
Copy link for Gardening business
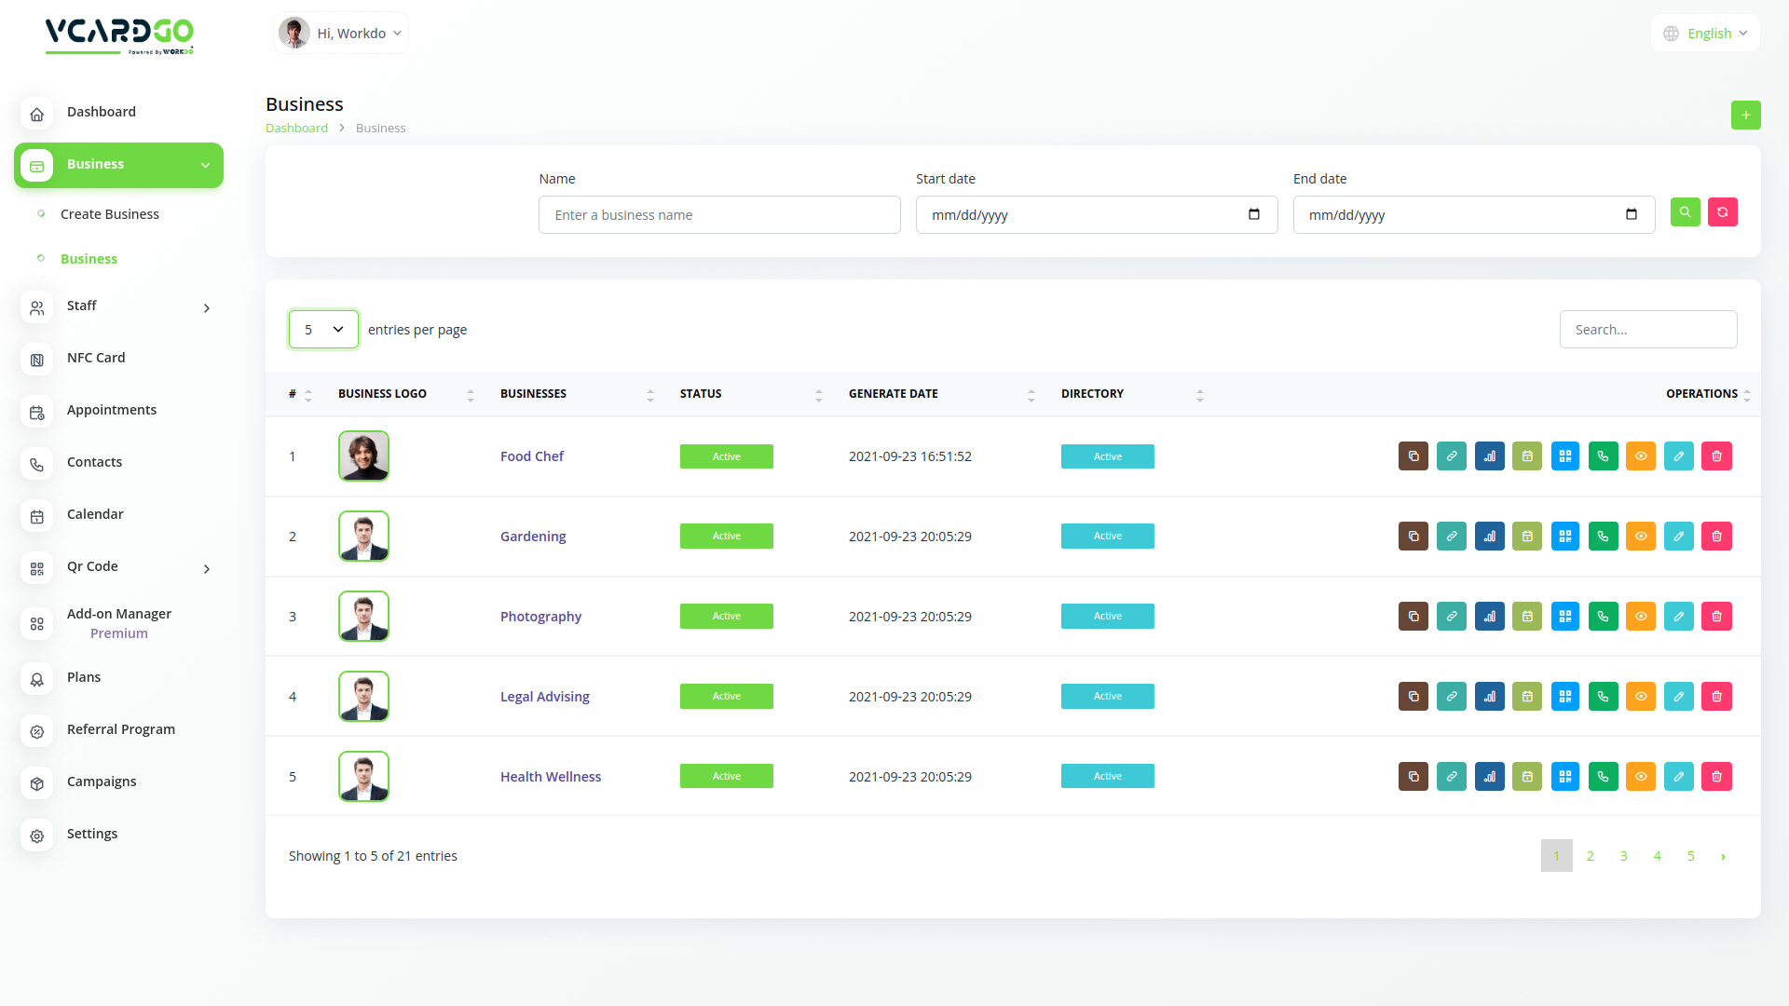tap(1451, 537)
